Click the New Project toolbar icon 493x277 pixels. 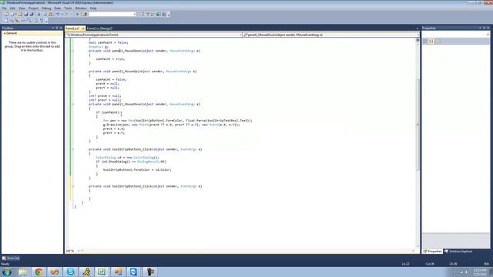[6, 14]
